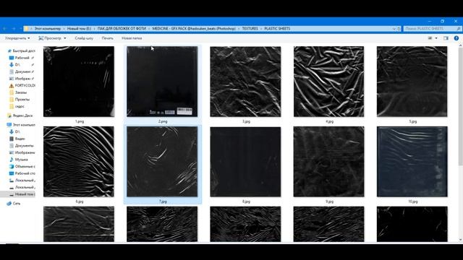The width and height of the screenshot is (463, 260).
Task: Expand arrow next to Просмотр
Action: pyautogui.click(x=65, y=38)
